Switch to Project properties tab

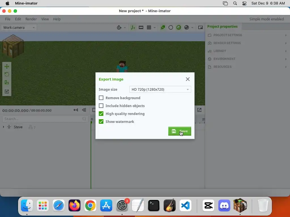pyautogui.click(x=222, y=26)
